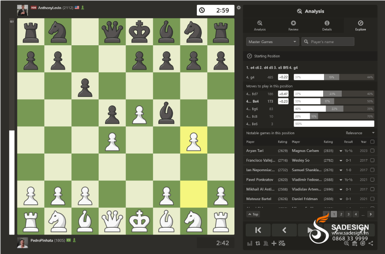Screen dimensions: 385x254
Task: Click the US flag next to AnthonyLevin
Action: 77,8
